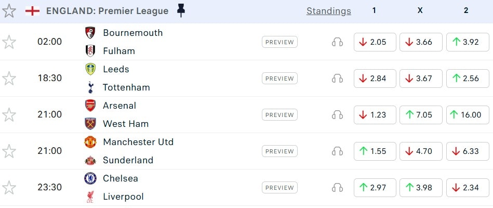Select away win odds 2.34 for Liverpool
The image size is (493, 208).
pyautogui.click(x=467, y=188)
